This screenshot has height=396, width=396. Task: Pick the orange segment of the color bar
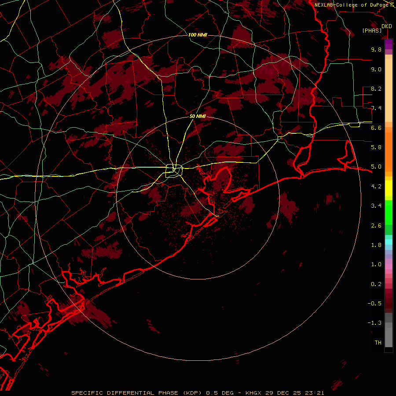(389, 151)
